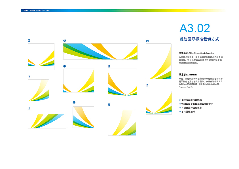Screen dimensions: 239x169
Task: Select tall crop thumbnail C
Action: point(159,61)
